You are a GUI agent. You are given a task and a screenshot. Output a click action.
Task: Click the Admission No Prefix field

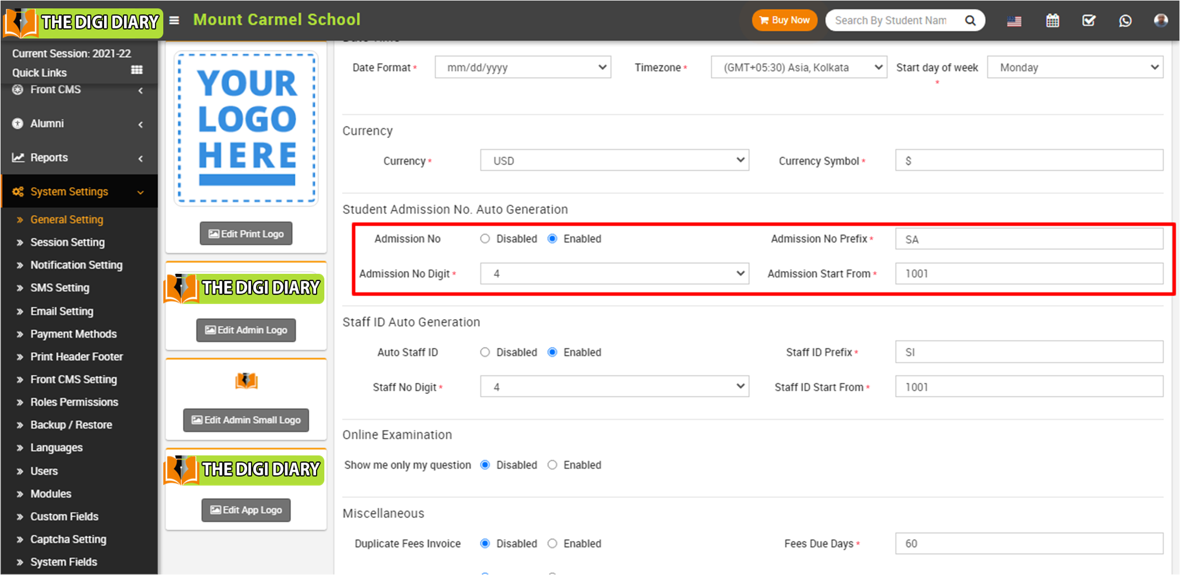click(1028, 239)
